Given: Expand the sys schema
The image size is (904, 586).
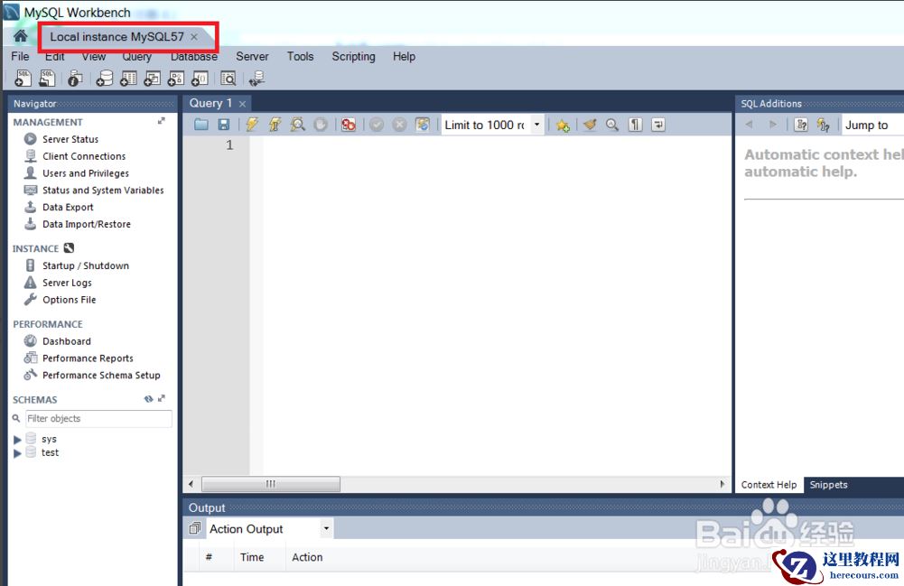Looking at the screenshot, I should 17,439.
